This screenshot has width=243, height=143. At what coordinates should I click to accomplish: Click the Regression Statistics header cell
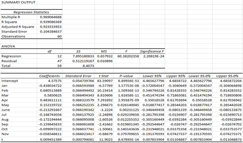[31, 12]
